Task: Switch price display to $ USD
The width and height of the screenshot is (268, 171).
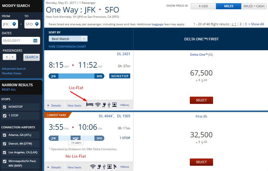Action: click(203, 6)
